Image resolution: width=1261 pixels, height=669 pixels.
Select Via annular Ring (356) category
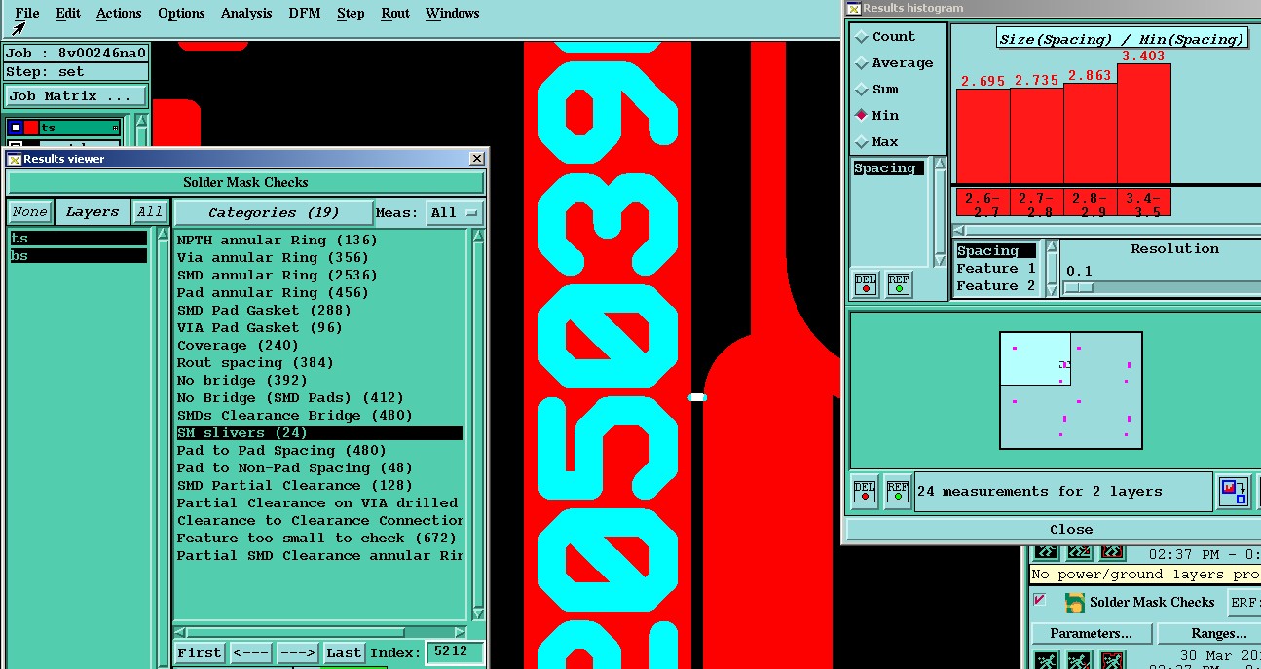pyautogui.click(x=318, y=257)
